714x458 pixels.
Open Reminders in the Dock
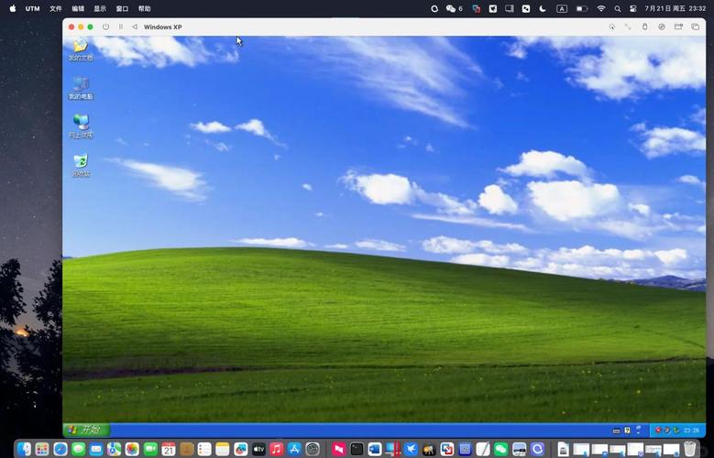click(204, 450)
